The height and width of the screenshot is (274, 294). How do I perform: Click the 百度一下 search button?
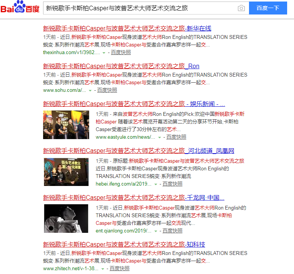[x=268, y=8]
